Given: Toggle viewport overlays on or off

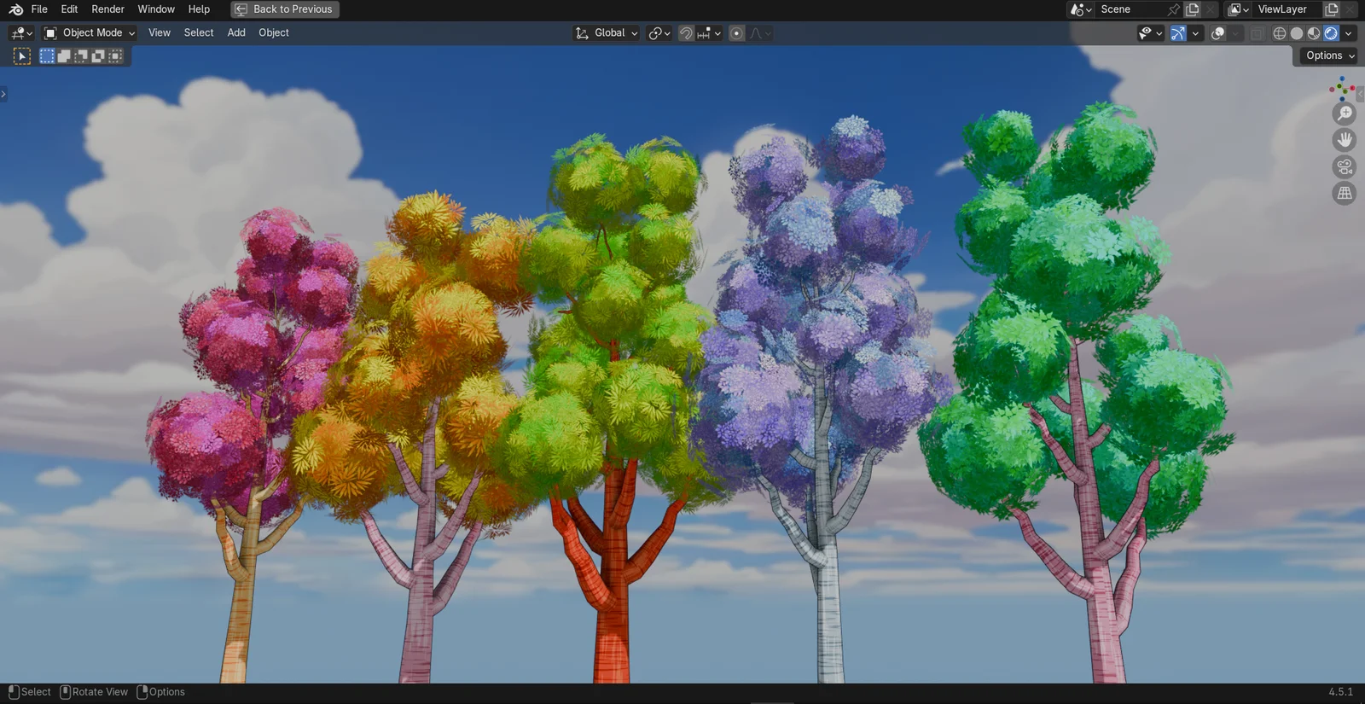Looking at the screenshot, I should [1218, 33].
